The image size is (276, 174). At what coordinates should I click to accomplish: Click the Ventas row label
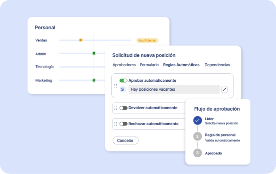tap(41, 40)
